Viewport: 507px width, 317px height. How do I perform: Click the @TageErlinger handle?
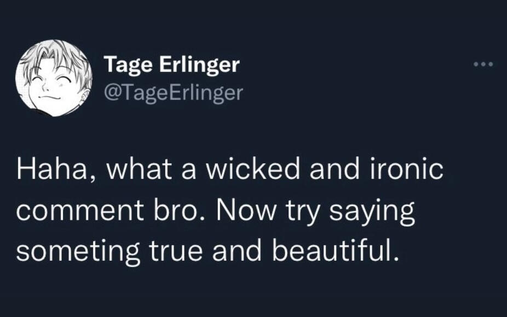pyautogui.click(x=173, y=93)
